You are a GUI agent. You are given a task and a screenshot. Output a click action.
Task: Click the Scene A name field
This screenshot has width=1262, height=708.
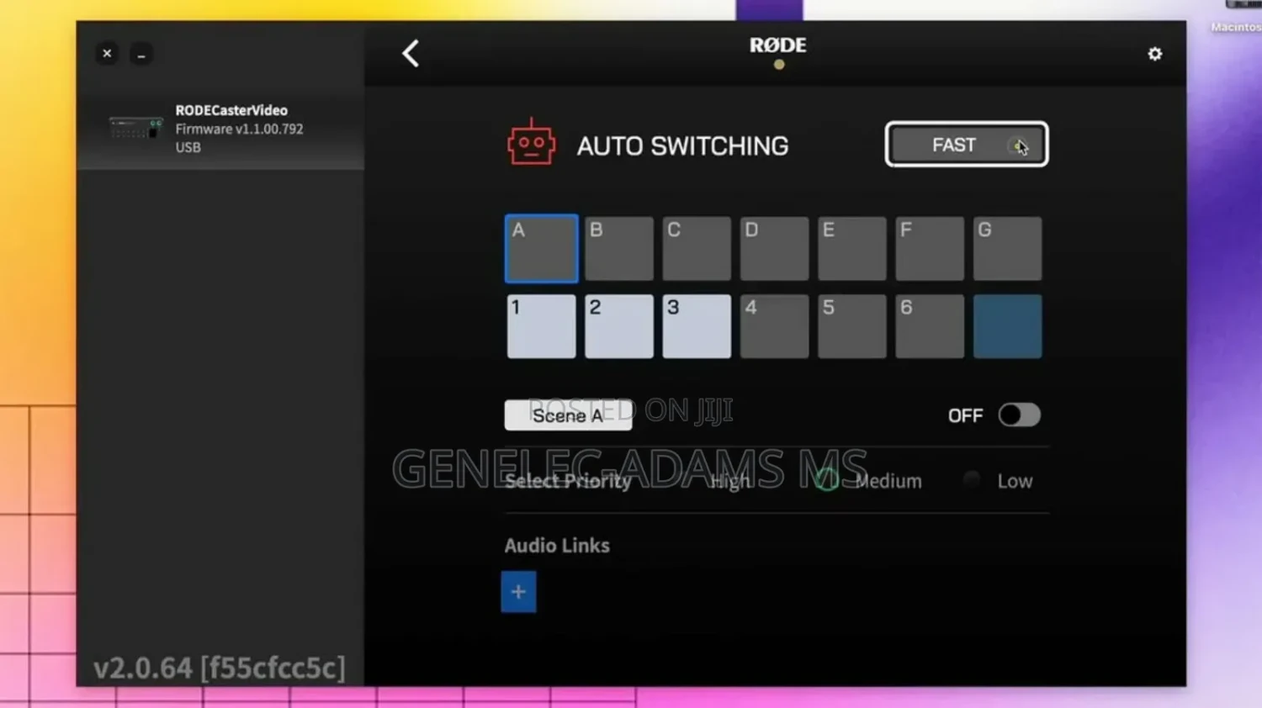point(568,415)
